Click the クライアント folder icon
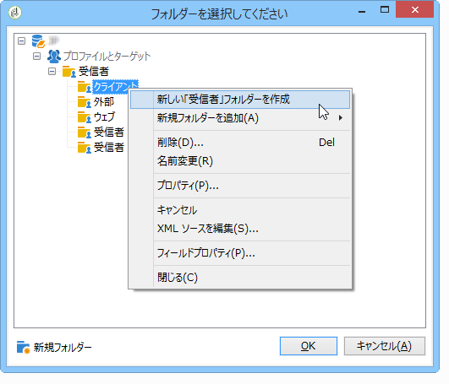This screenshot has width=449, height=384. click(85, 87)
